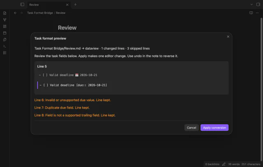Select the Review tab
Viewport: 263px width, 167px height.
pos(48,5)
